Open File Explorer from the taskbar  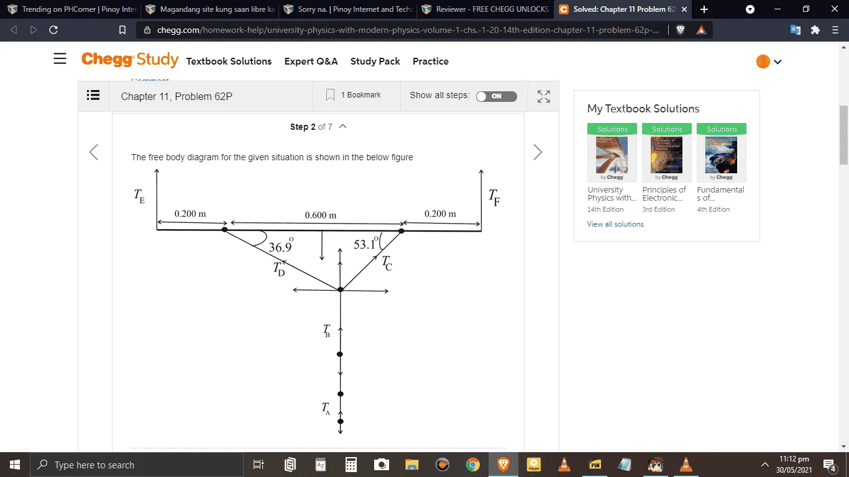(411, 465)
